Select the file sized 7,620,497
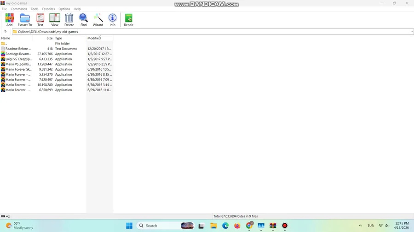 click(x=46, y=79)
